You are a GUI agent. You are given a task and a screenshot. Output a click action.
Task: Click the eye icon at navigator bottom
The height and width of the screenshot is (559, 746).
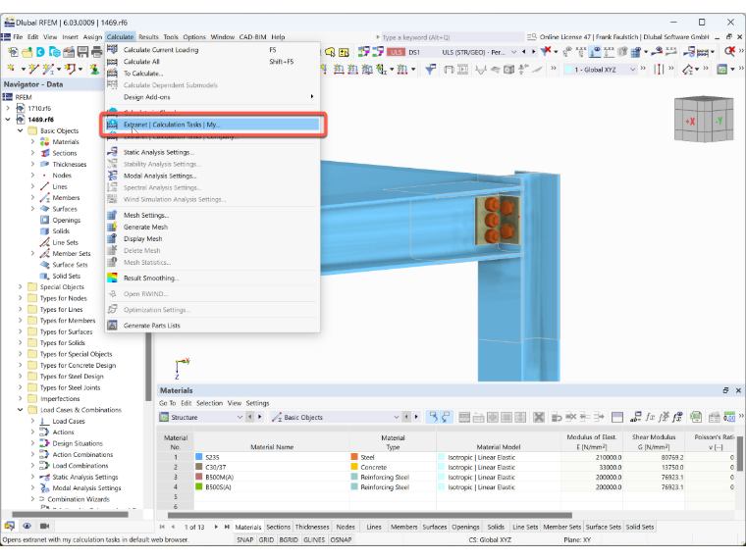point(27,526)
